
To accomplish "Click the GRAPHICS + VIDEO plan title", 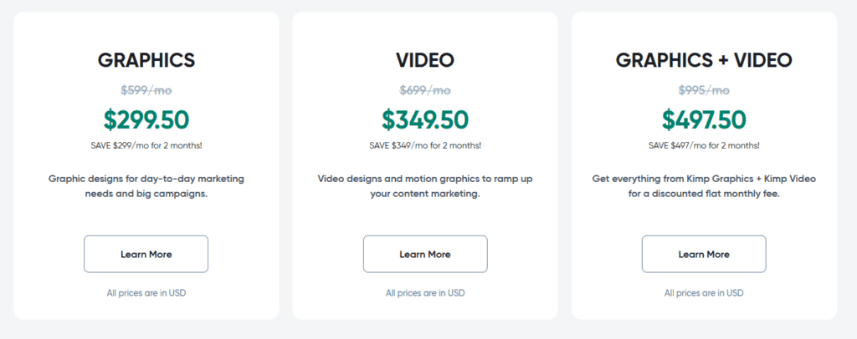I will click(703, 60).
